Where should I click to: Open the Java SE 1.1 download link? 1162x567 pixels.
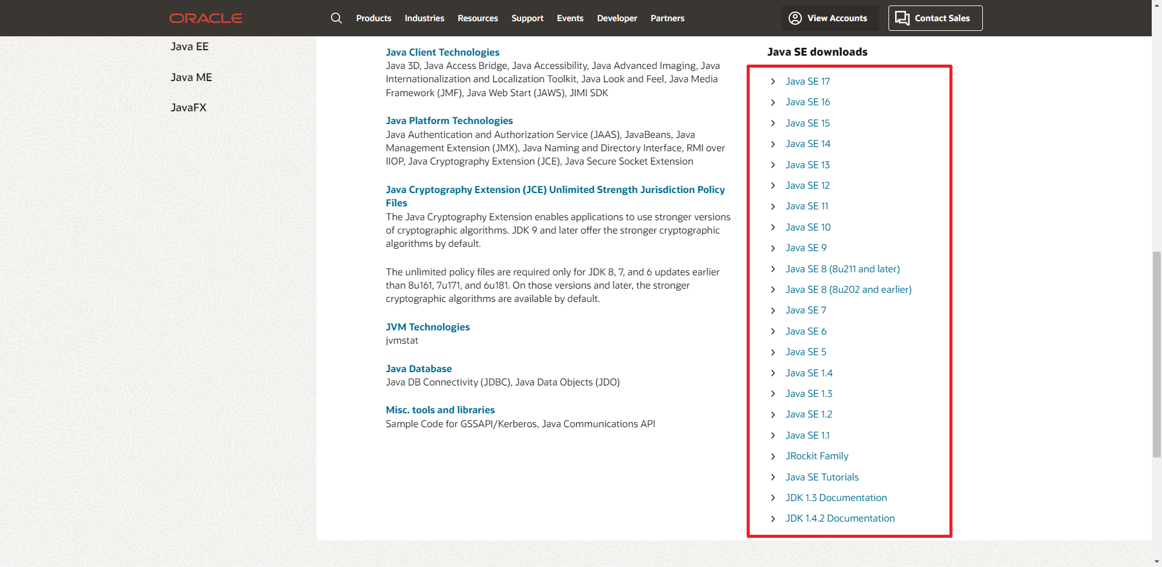click(807, 435)
